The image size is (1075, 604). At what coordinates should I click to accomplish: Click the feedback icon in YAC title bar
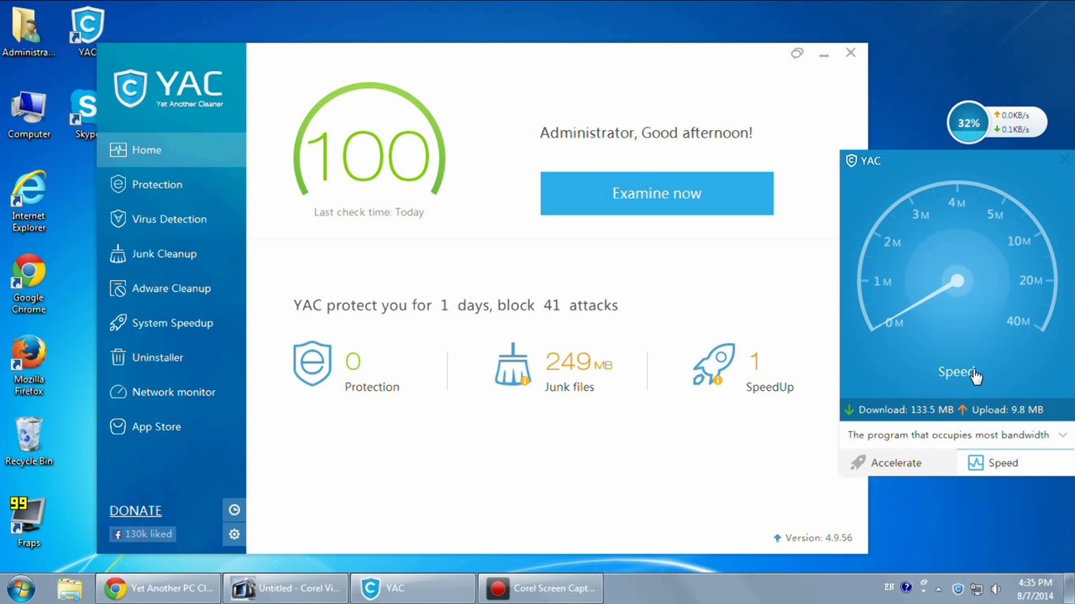click(x=797, y=53)
